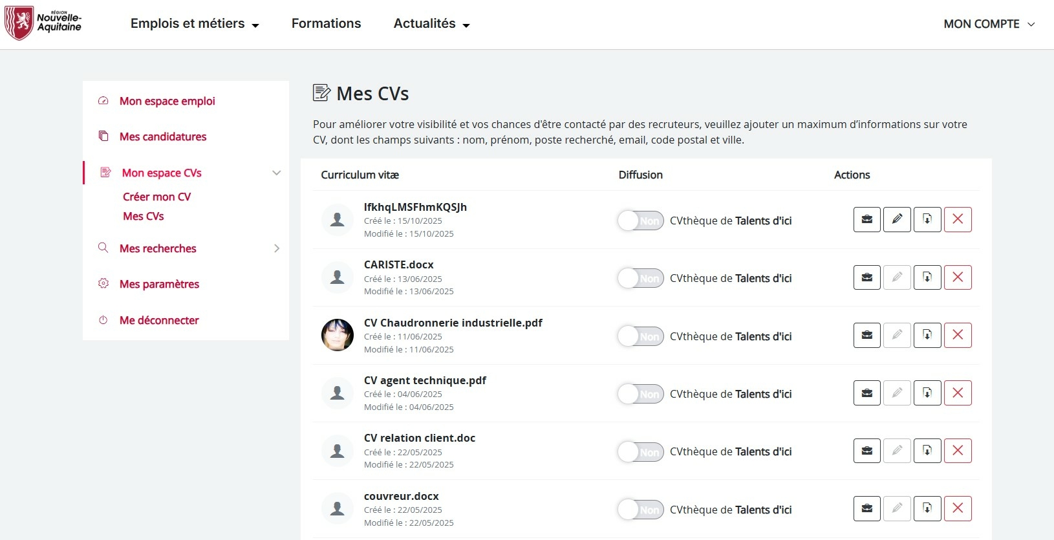Click the red X for couvreur.docx
Viewport: 1054px width, 540px height.
[958, 508]
